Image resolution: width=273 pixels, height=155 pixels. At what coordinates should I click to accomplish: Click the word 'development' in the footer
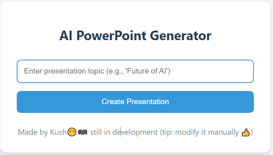pyautogui.click(x=135, y=132)
